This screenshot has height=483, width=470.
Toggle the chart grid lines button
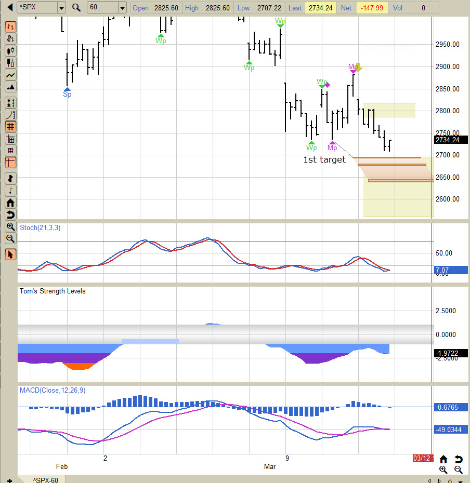coord(10,127)
